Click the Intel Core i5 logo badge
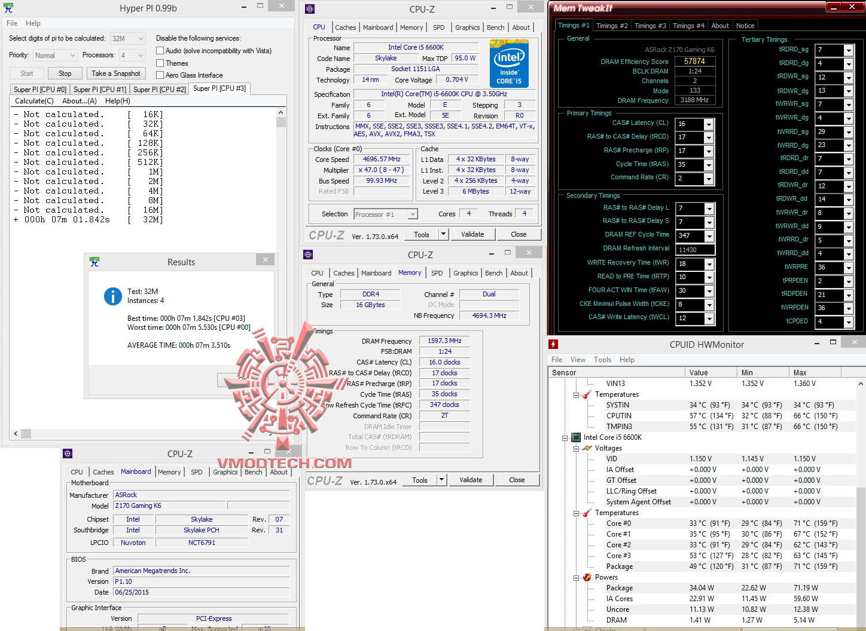The height and width of the screenshot is (631, 866). pos(508,63)
